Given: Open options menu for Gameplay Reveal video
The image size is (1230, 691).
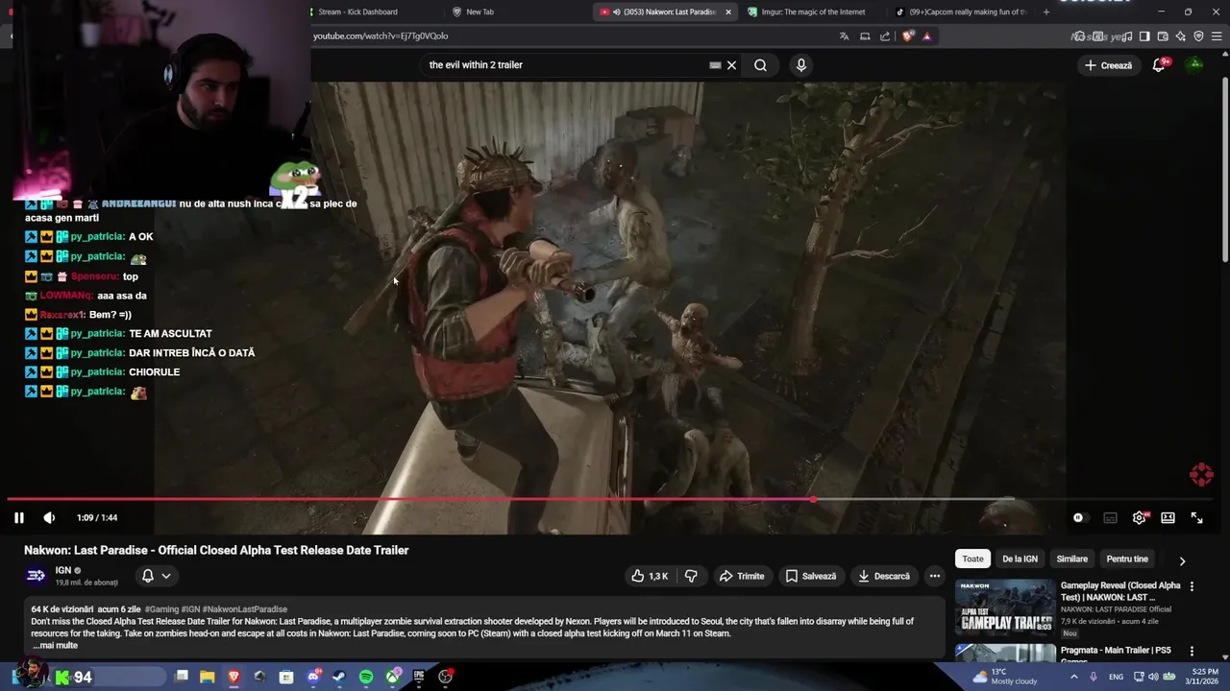Looking at the screenshot, I should click(1192, 586).
